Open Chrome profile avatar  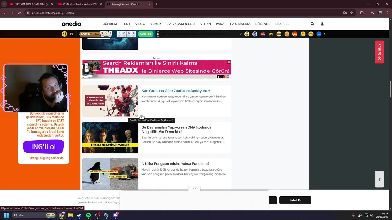tap(380, 13)
